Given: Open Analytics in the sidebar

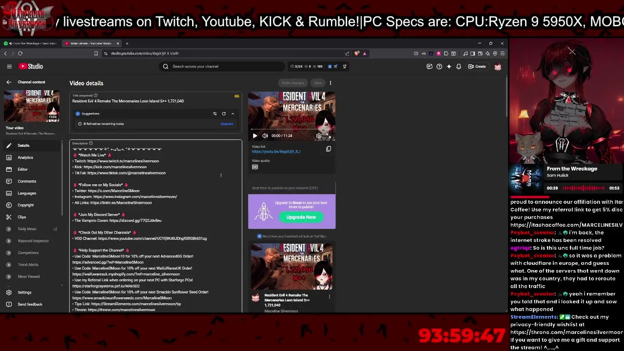Looking at the screenshot, I should (32, 157).
